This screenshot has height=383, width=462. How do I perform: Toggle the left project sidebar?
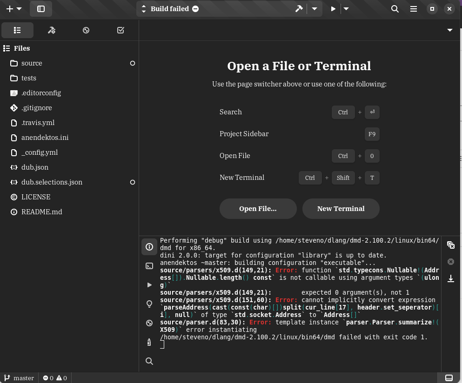41,9
